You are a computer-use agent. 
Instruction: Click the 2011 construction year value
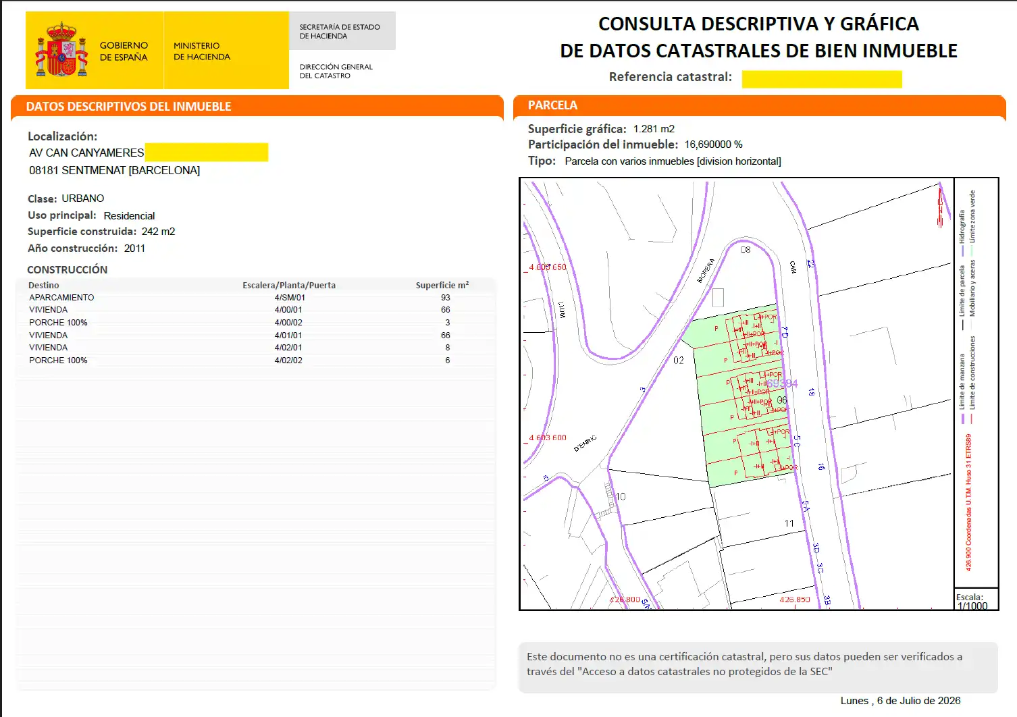click(134, 248)
